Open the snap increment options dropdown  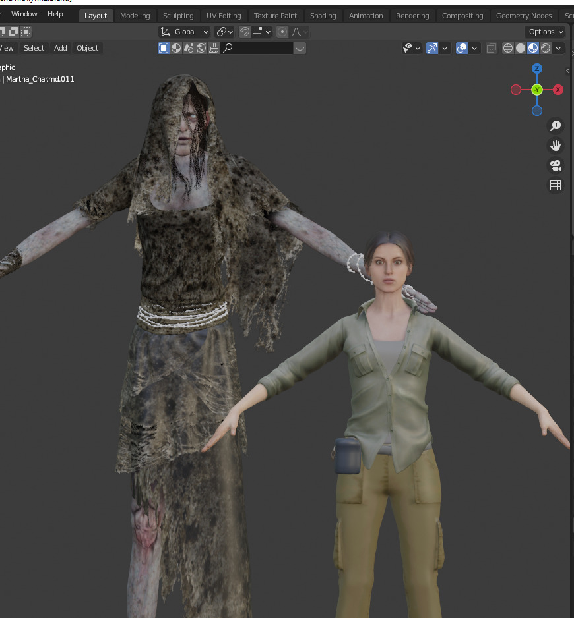coord(261,32)
